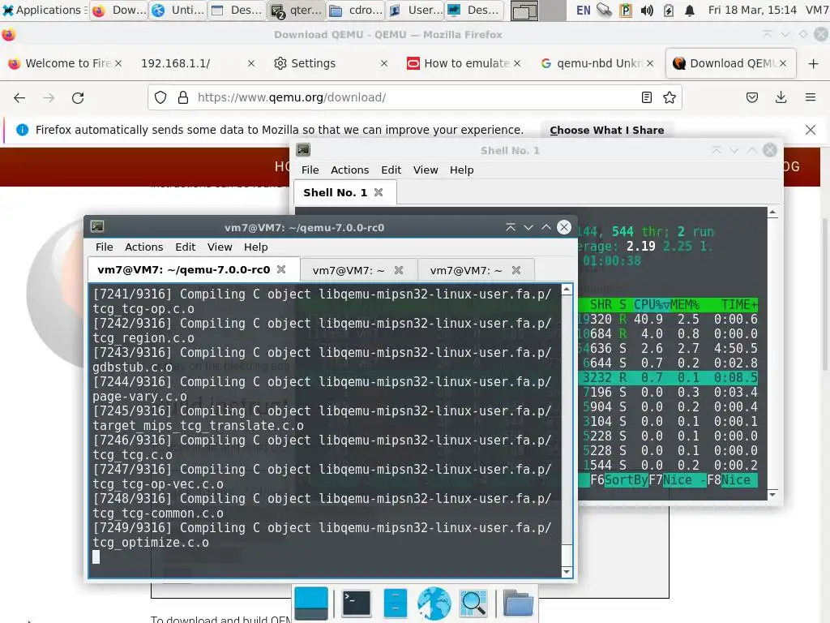This screenshot has width=830, height=623.
Task: Open File menu in qemu-7.0.0-rc0 terminal
Action: click(x=105, y=247)
